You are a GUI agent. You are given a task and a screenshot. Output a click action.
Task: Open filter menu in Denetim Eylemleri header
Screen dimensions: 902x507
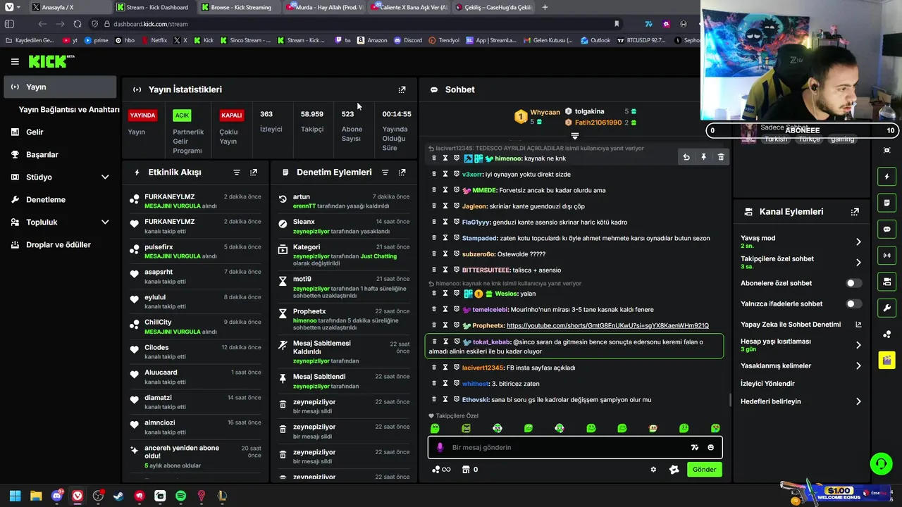385,172
